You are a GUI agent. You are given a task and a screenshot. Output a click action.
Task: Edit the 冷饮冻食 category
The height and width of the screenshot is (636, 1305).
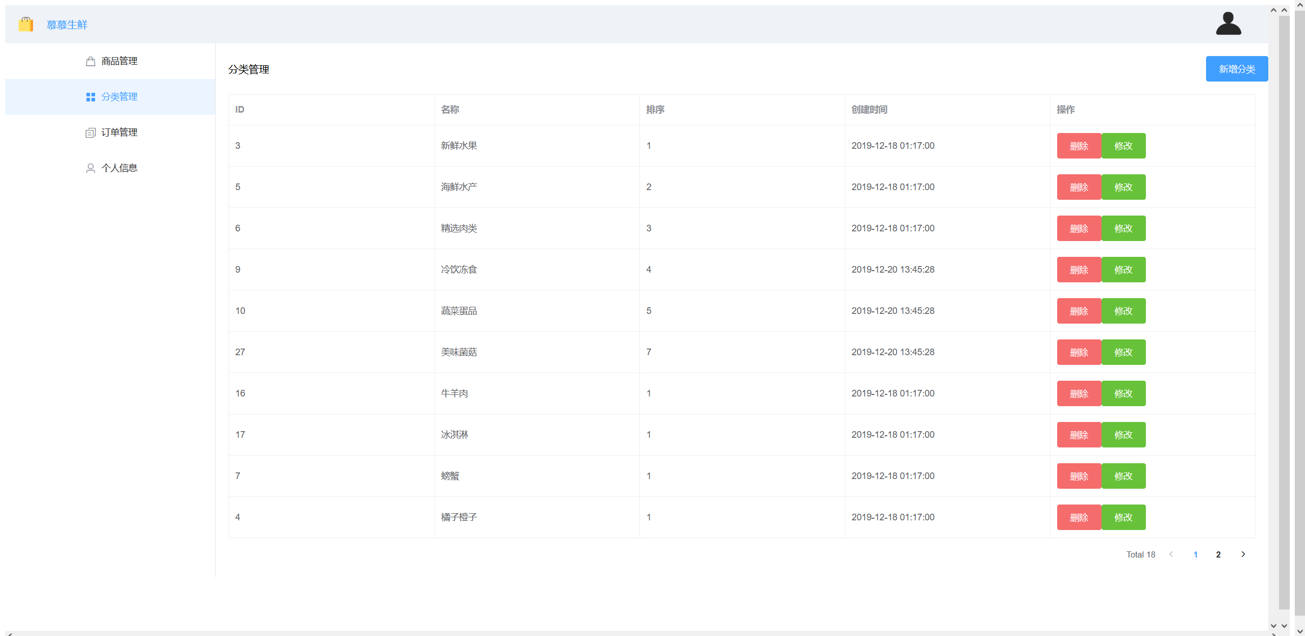[1123, 270]
